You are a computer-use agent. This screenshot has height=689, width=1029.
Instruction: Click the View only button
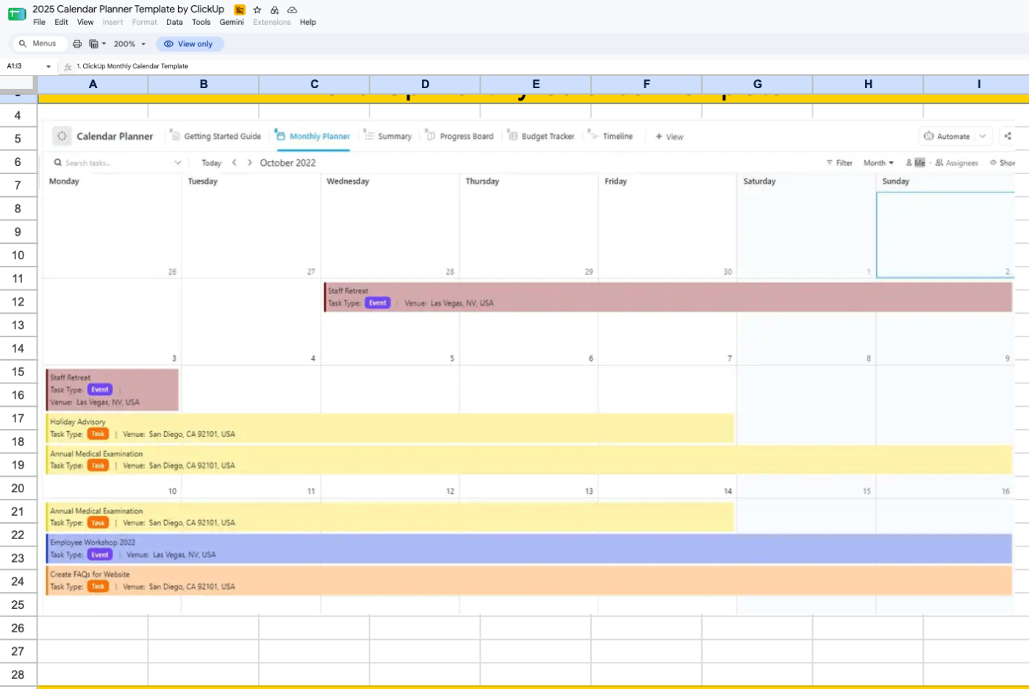[x=189, y=44]
